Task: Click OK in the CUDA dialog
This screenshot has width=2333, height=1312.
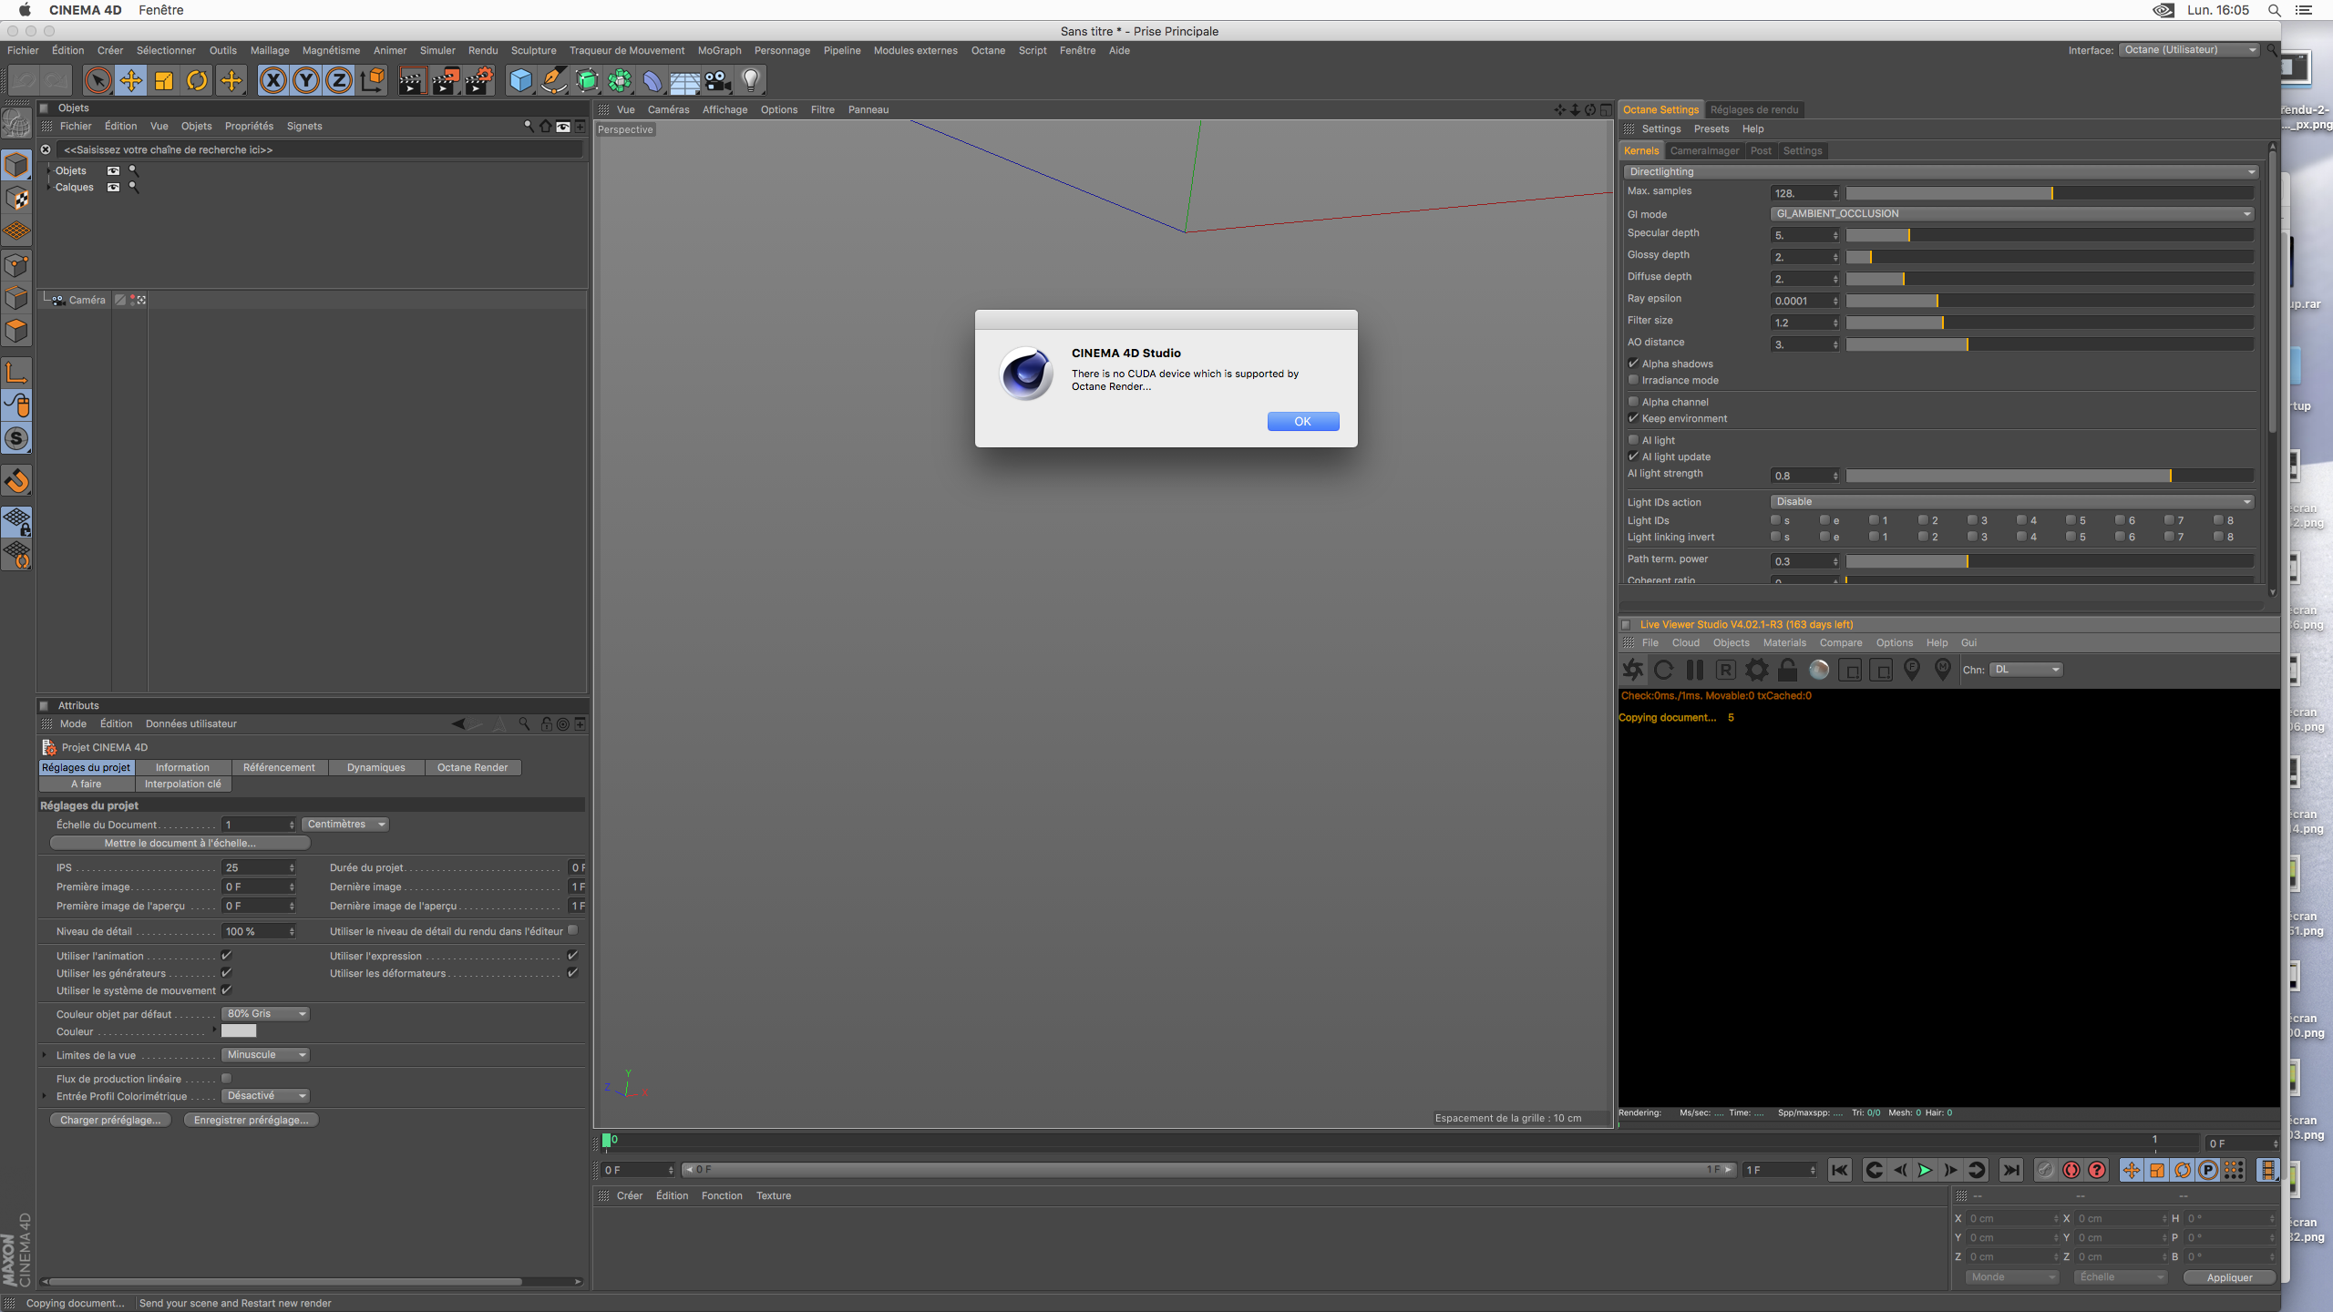Action: click(1302, 421)
